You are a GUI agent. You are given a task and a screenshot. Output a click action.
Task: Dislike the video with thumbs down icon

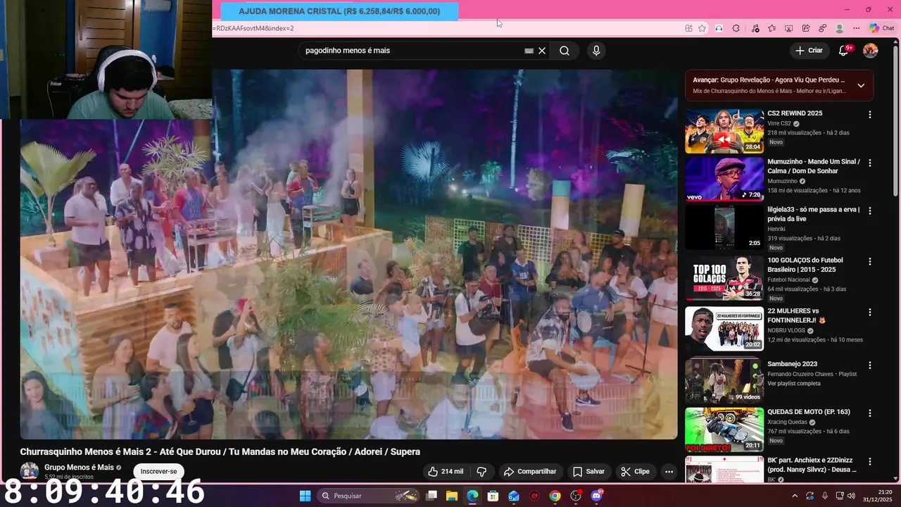point(482,472)
